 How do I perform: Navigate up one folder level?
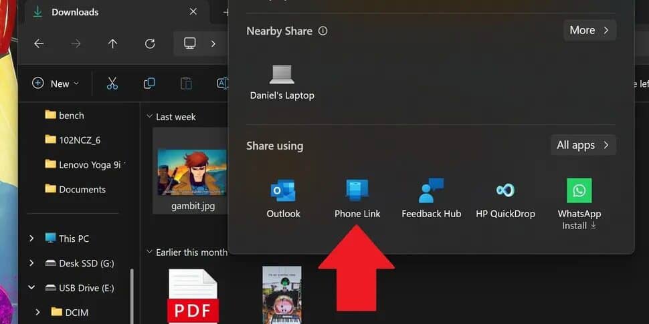[112, 43]
